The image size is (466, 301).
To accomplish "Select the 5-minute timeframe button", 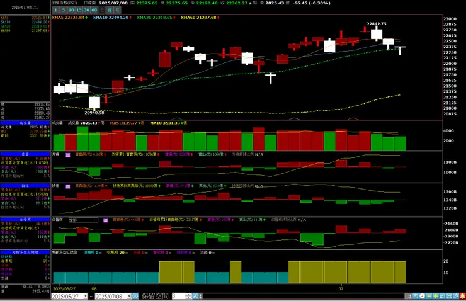I will click(64, 10).
